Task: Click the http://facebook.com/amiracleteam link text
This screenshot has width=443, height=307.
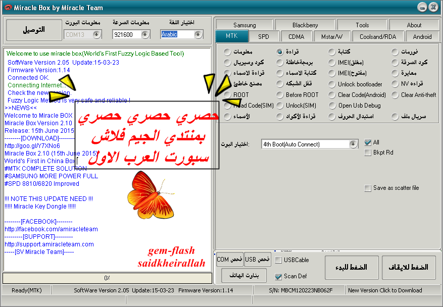Action: [x=51, y=229]
